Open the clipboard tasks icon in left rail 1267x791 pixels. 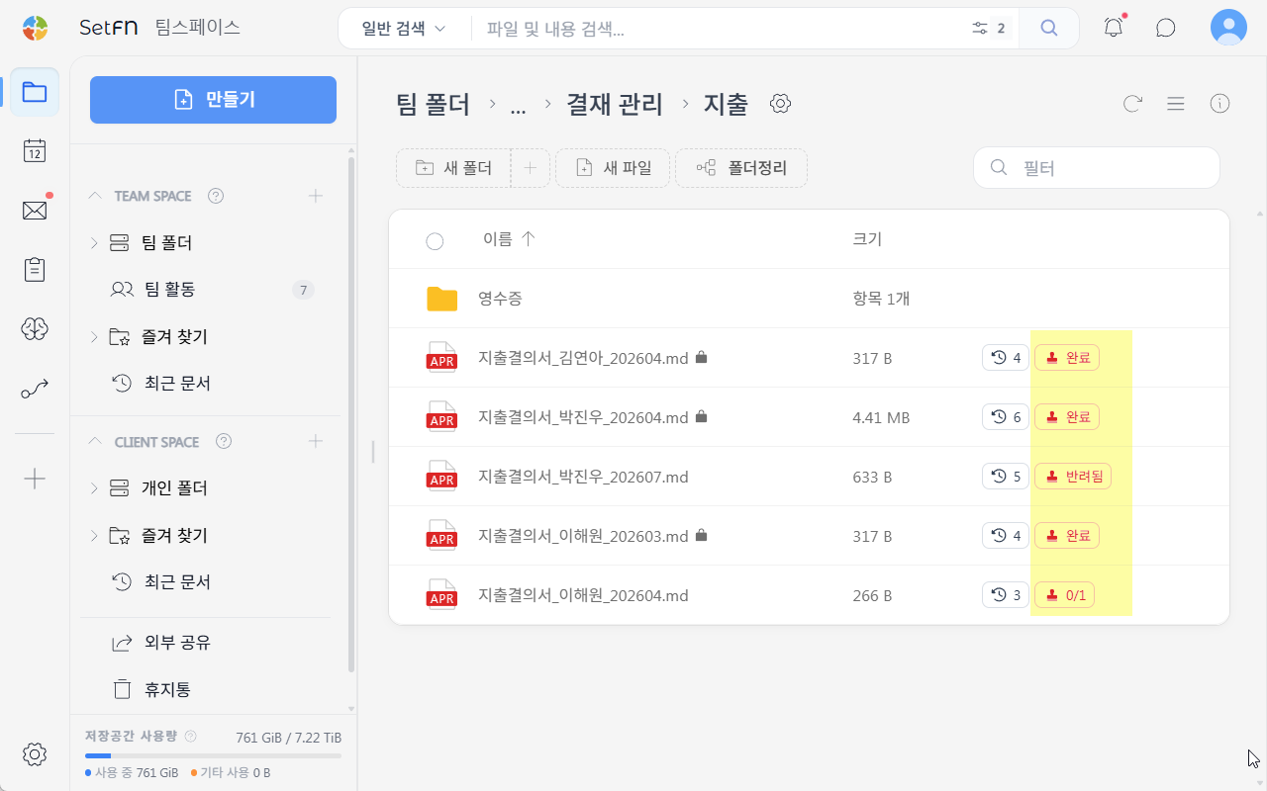coord(35,270)
